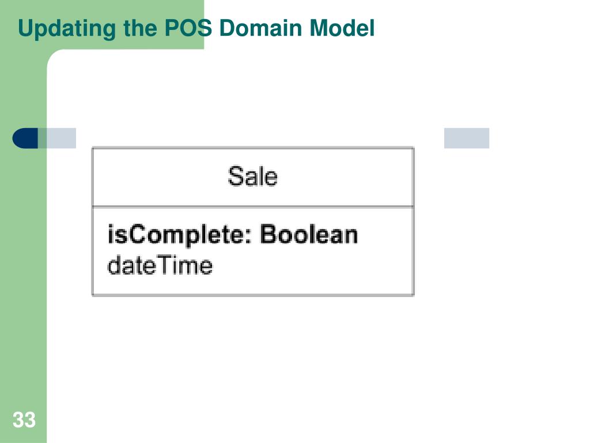
Task: Select the 'Sale' class name
Action: [x=252, y=177]
